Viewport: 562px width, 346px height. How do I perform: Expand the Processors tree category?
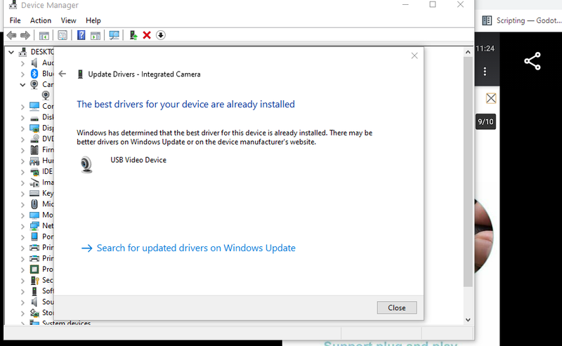[22, 270]
